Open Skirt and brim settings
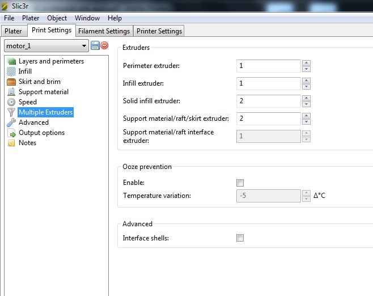This screenshot has width=373, height=296. tap(40, 82)
